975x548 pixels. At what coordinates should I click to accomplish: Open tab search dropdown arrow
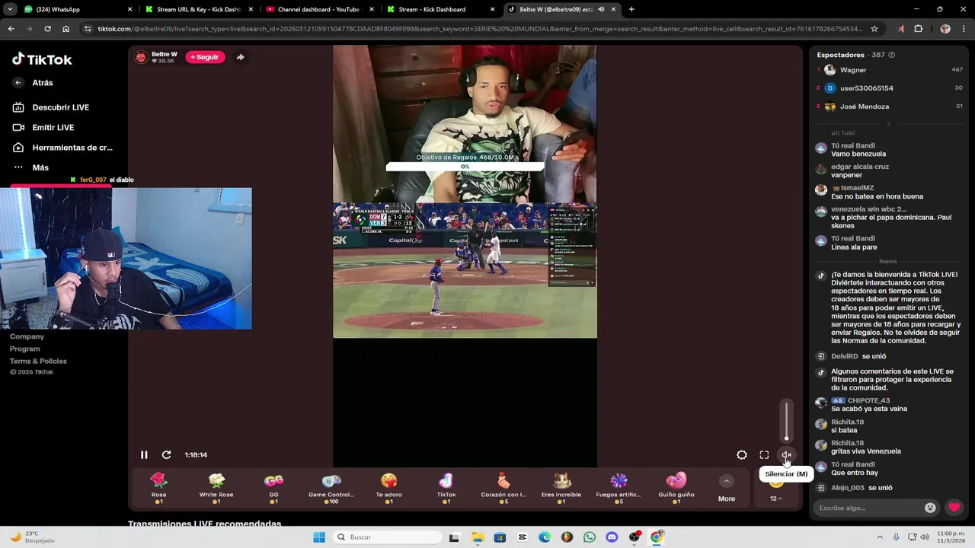[10, 9]
